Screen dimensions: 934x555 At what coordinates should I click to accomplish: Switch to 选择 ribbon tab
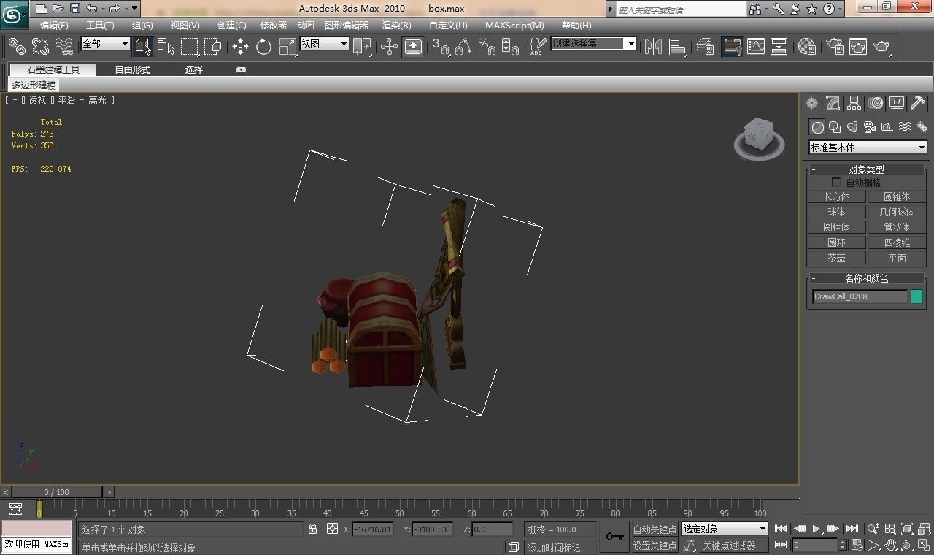[x=194, y=70]
